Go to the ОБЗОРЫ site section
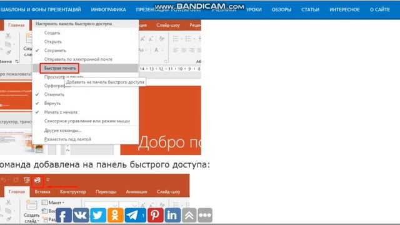 point(281,10)
